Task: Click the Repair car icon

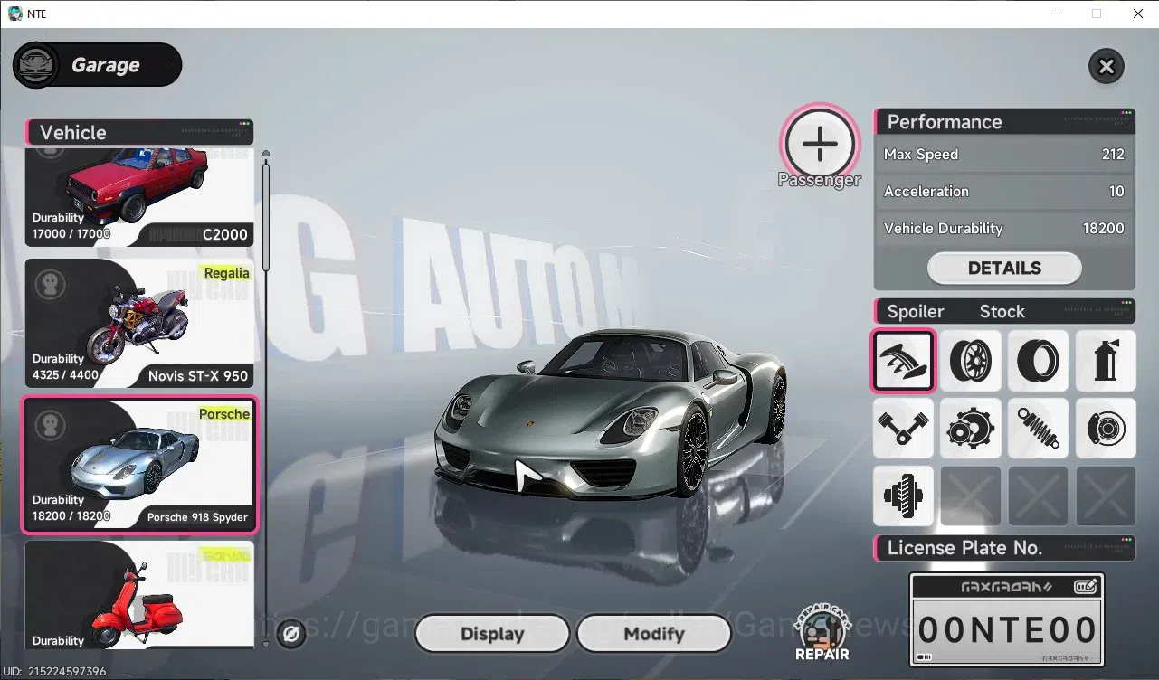Action: [x=822, y=633]
